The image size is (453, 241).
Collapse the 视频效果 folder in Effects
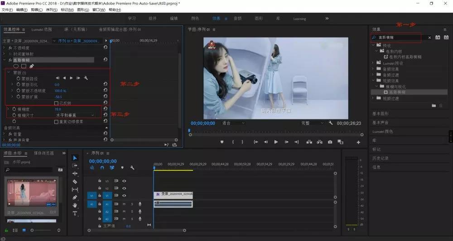click(373, 81)
